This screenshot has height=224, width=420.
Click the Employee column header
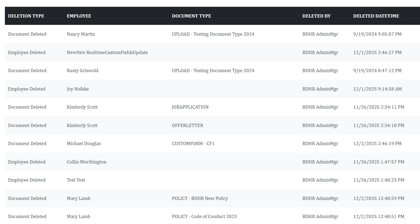(x=79, y=16)
